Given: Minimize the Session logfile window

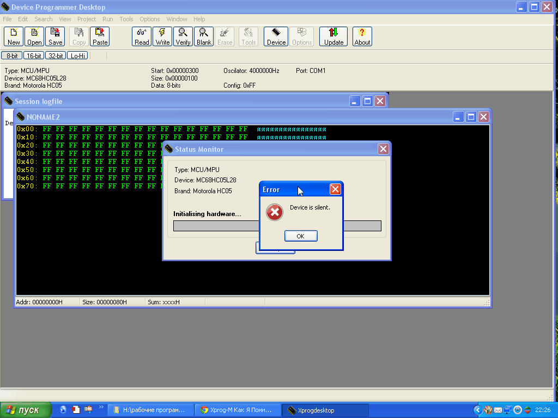Looking at the screenshot, I should click(354, 101).
